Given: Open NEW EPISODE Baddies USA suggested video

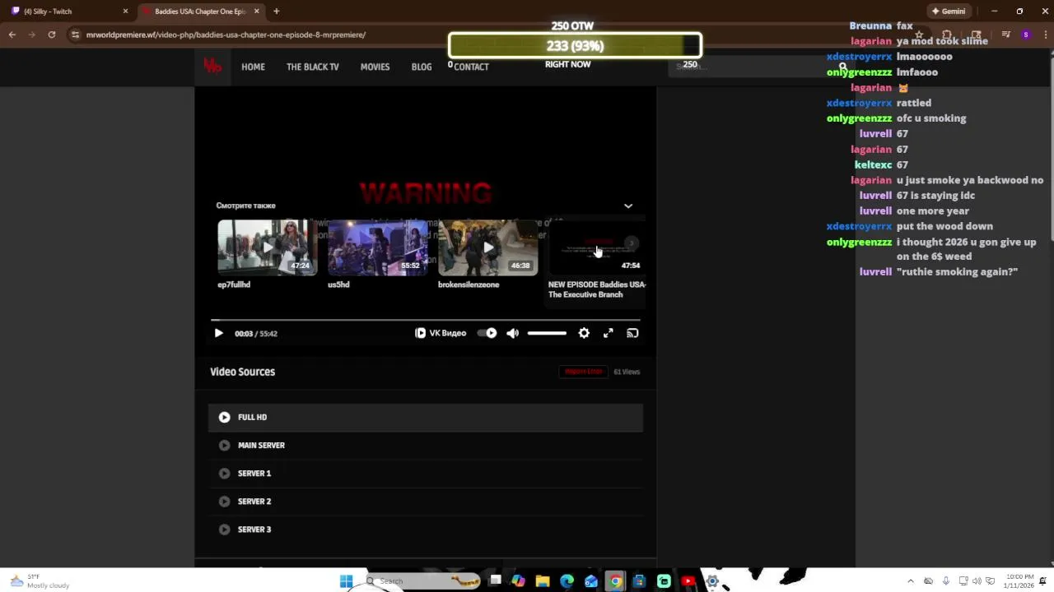Looking at the screenshot, I should coord(596,247).
